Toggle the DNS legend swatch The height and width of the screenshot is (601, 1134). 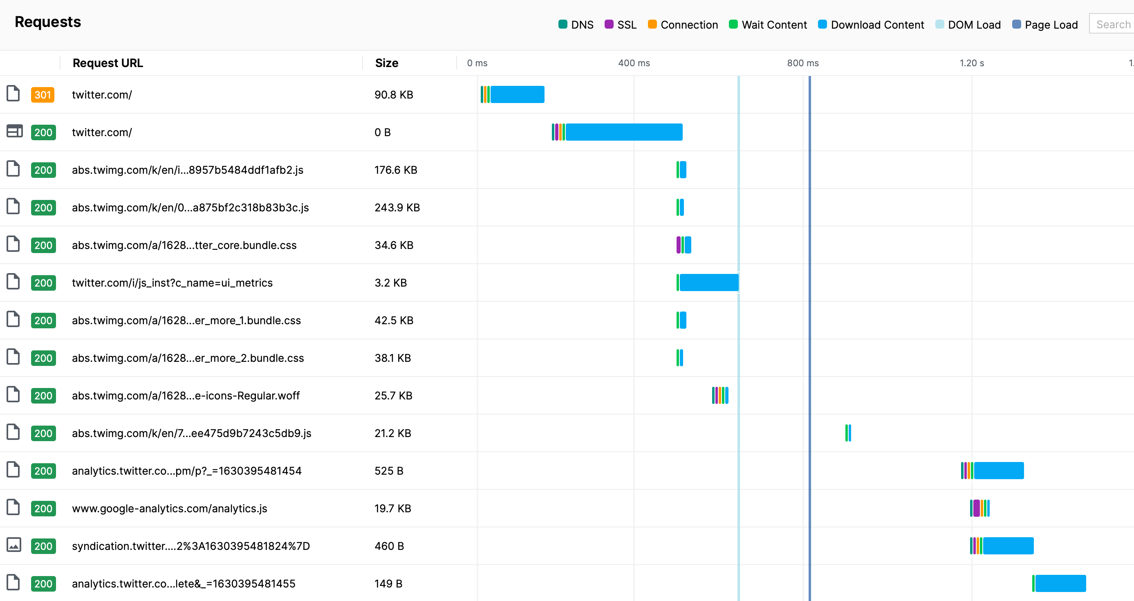[563, 24]
